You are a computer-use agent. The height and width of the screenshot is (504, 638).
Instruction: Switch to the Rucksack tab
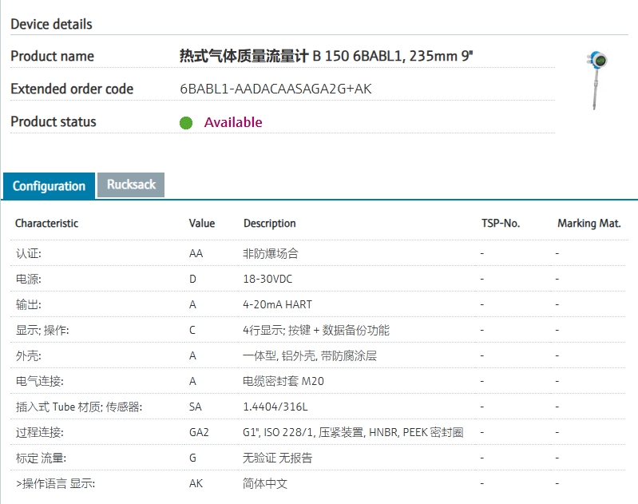pyautogui.click(x=131, y=185)
